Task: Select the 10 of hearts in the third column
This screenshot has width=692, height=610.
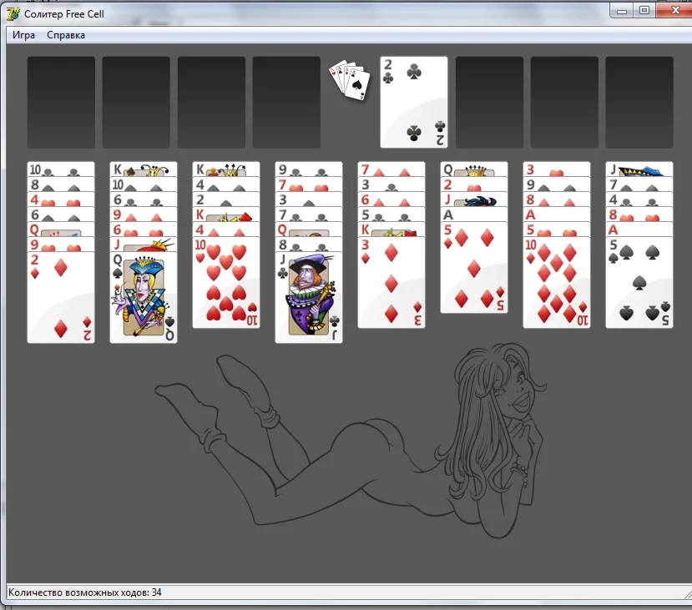Action: tap(226, 282)
